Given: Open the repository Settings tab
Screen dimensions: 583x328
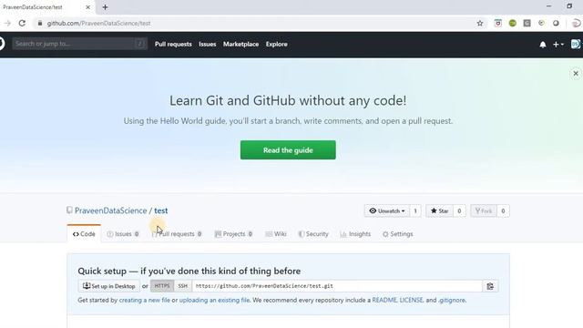Looking at the screenshot, I should pyautogui.click(x=398, y=234).
